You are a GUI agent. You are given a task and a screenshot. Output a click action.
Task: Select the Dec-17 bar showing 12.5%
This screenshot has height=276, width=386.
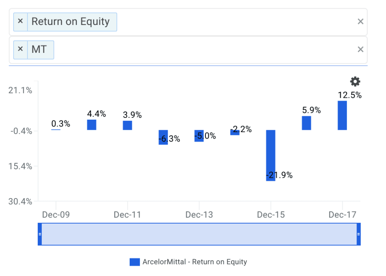point(342,115)
